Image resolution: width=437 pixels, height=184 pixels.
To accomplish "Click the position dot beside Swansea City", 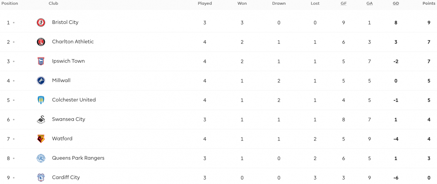I will pyautogui.click(x=14, y=120).
